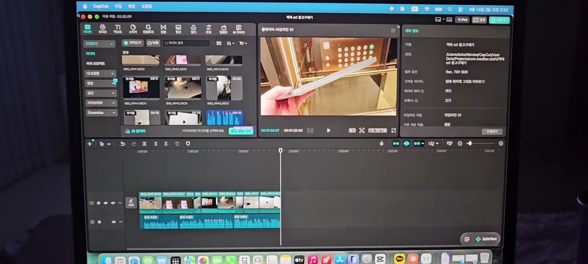The width and height of the screenshot is (588, 264).
Task: Click the 커버 cover button on track
Action: (x=131, y=202)
